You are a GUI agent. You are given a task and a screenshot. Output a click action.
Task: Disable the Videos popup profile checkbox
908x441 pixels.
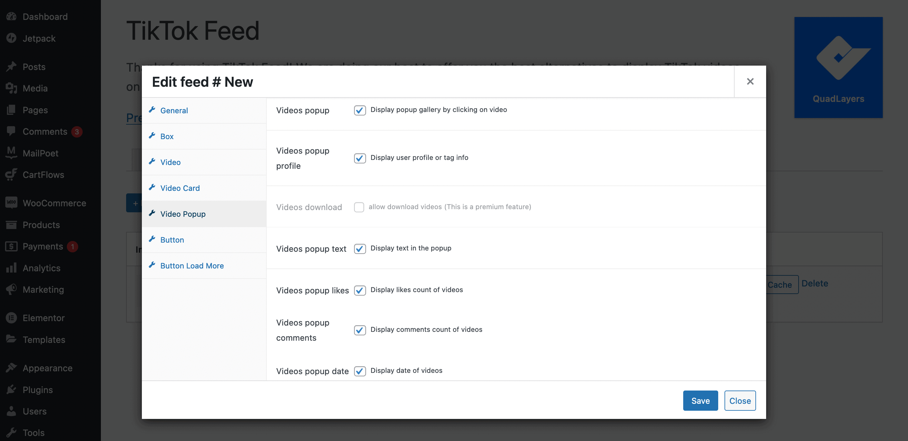359,158
